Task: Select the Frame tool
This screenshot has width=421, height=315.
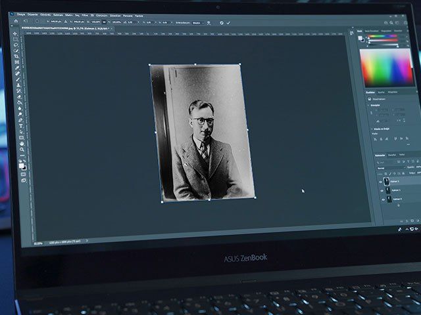Action: click(x=16, y=62)
